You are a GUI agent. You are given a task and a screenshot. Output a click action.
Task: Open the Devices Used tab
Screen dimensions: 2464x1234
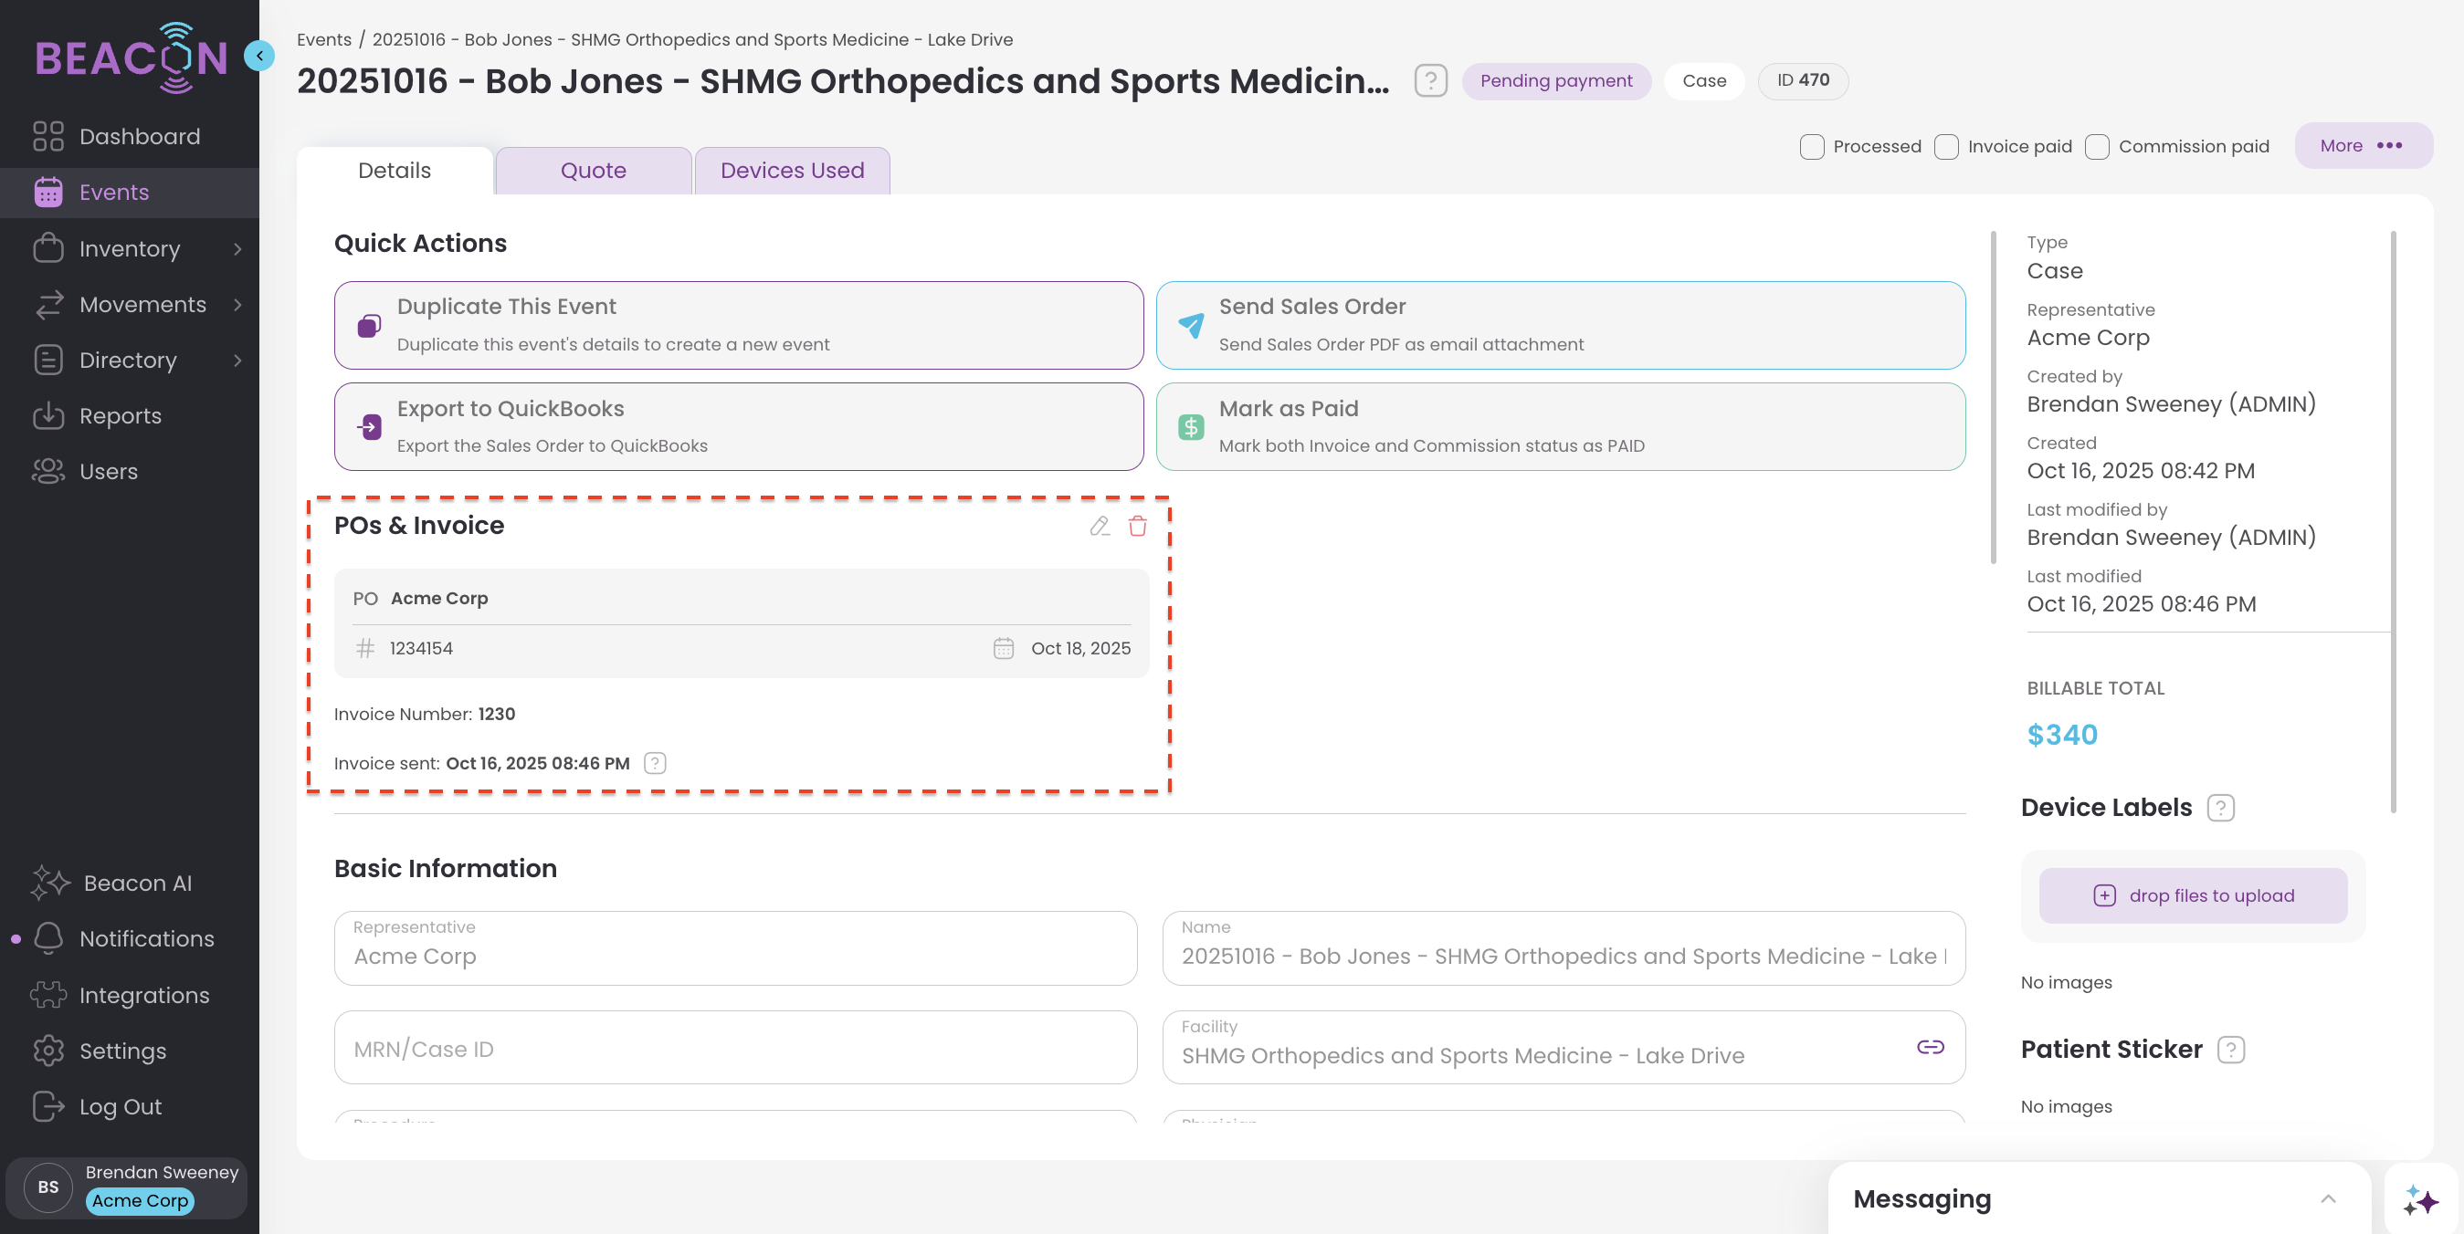pos(792,170)
